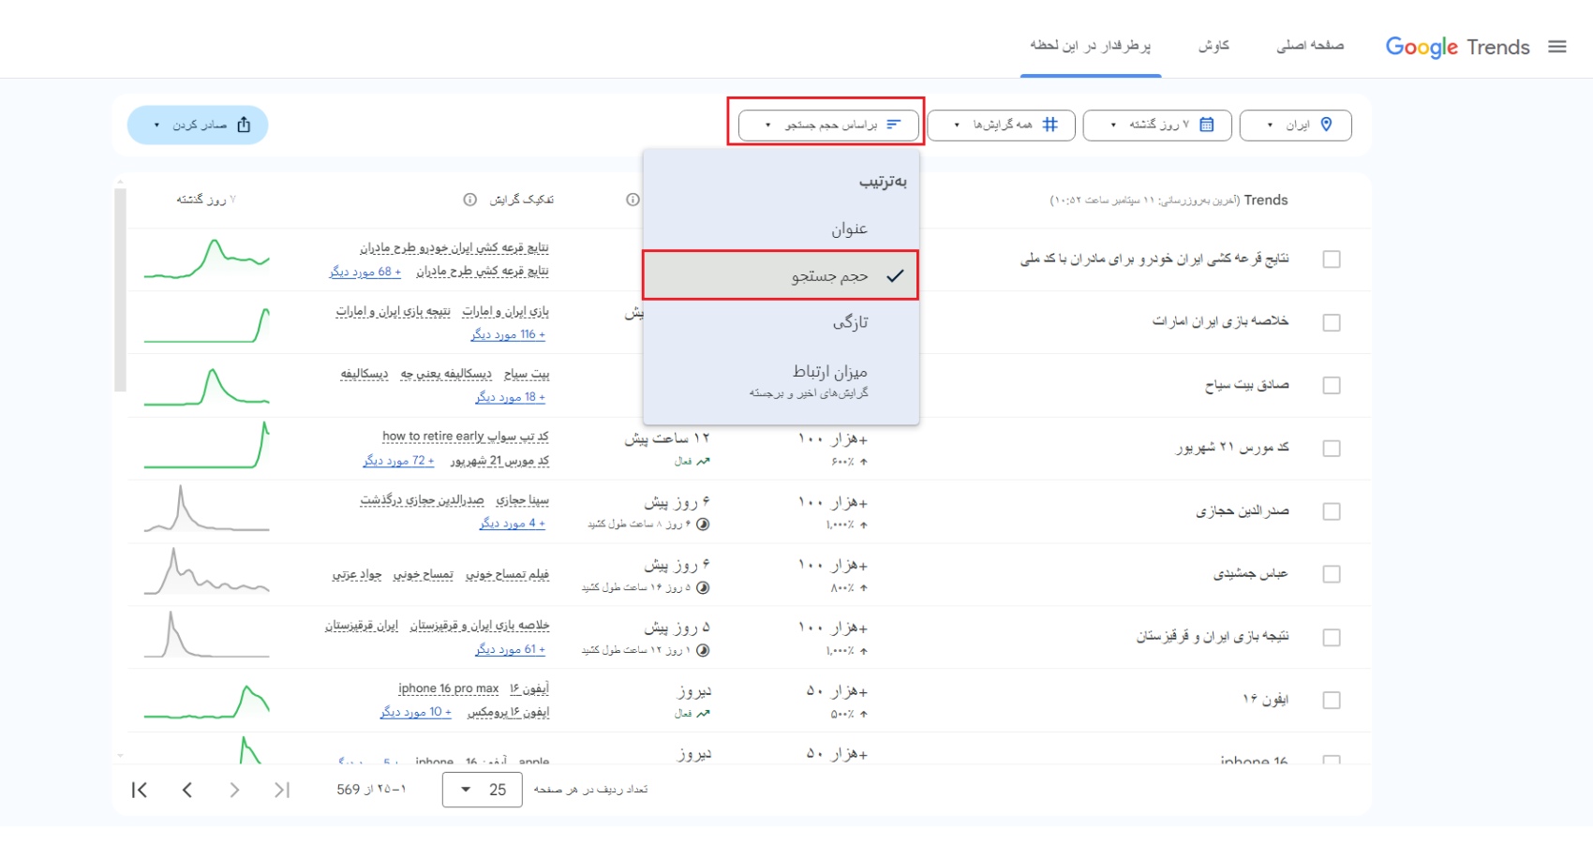Click the + 18 مورد دیگر link

click(x=510, y=397)
